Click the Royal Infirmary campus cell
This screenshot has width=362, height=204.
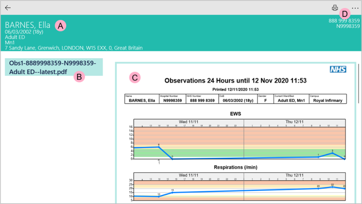(327, 100)
